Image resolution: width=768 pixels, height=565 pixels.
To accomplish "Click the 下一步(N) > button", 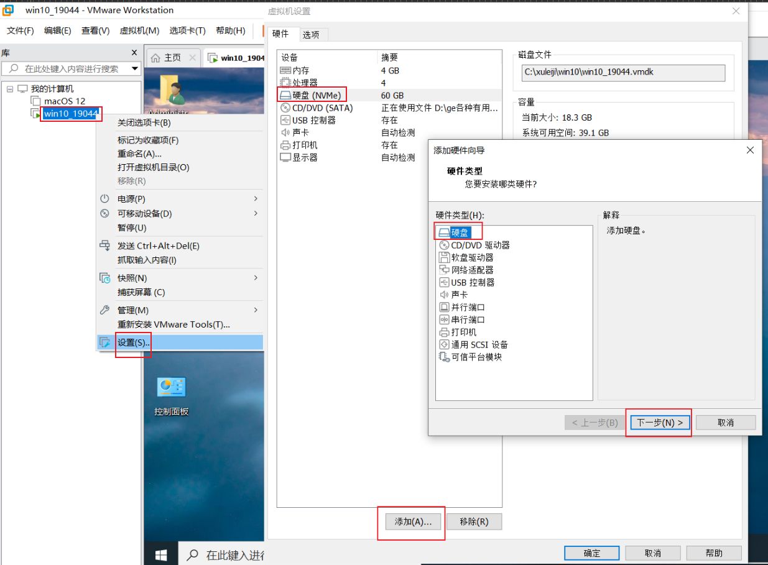I will pos(659,423).
